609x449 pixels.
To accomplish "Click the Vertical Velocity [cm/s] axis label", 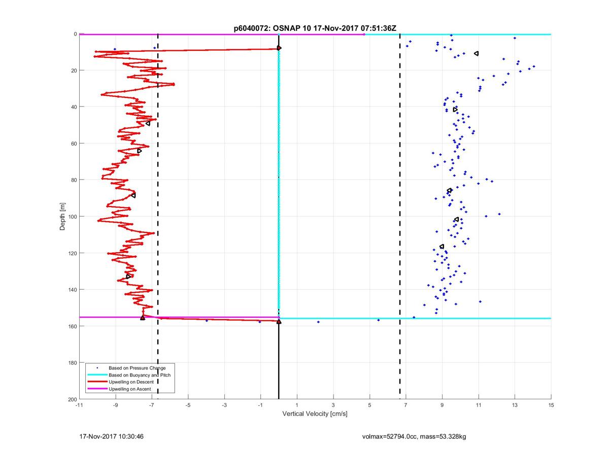I will point(315,414).
